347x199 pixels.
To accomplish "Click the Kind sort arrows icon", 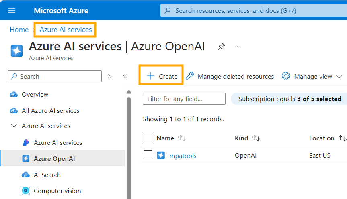I will [256, 138].
